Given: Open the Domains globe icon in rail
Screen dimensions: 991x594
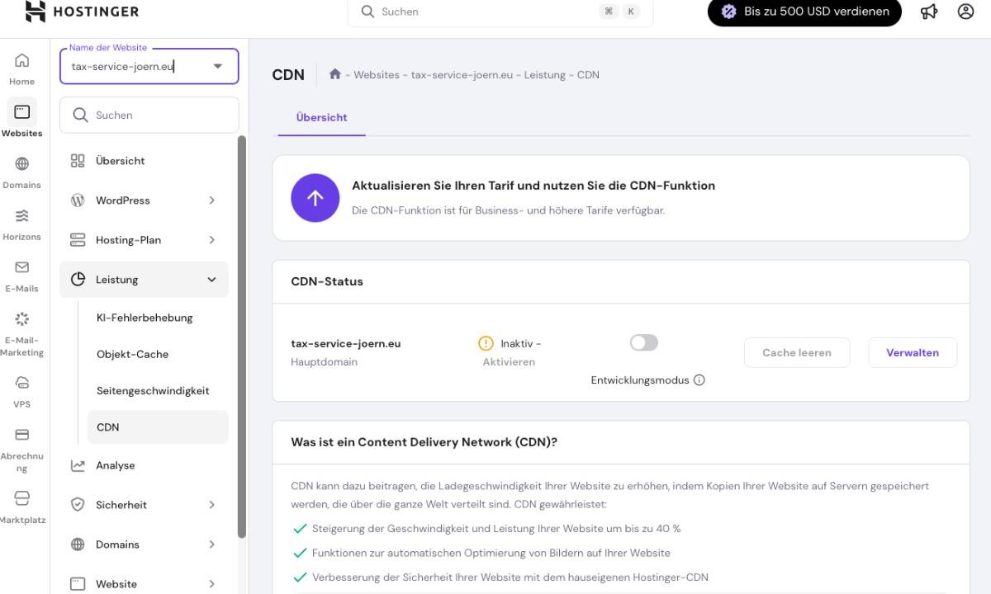Looking at the screenshot, I should click(x=22, y=164).
